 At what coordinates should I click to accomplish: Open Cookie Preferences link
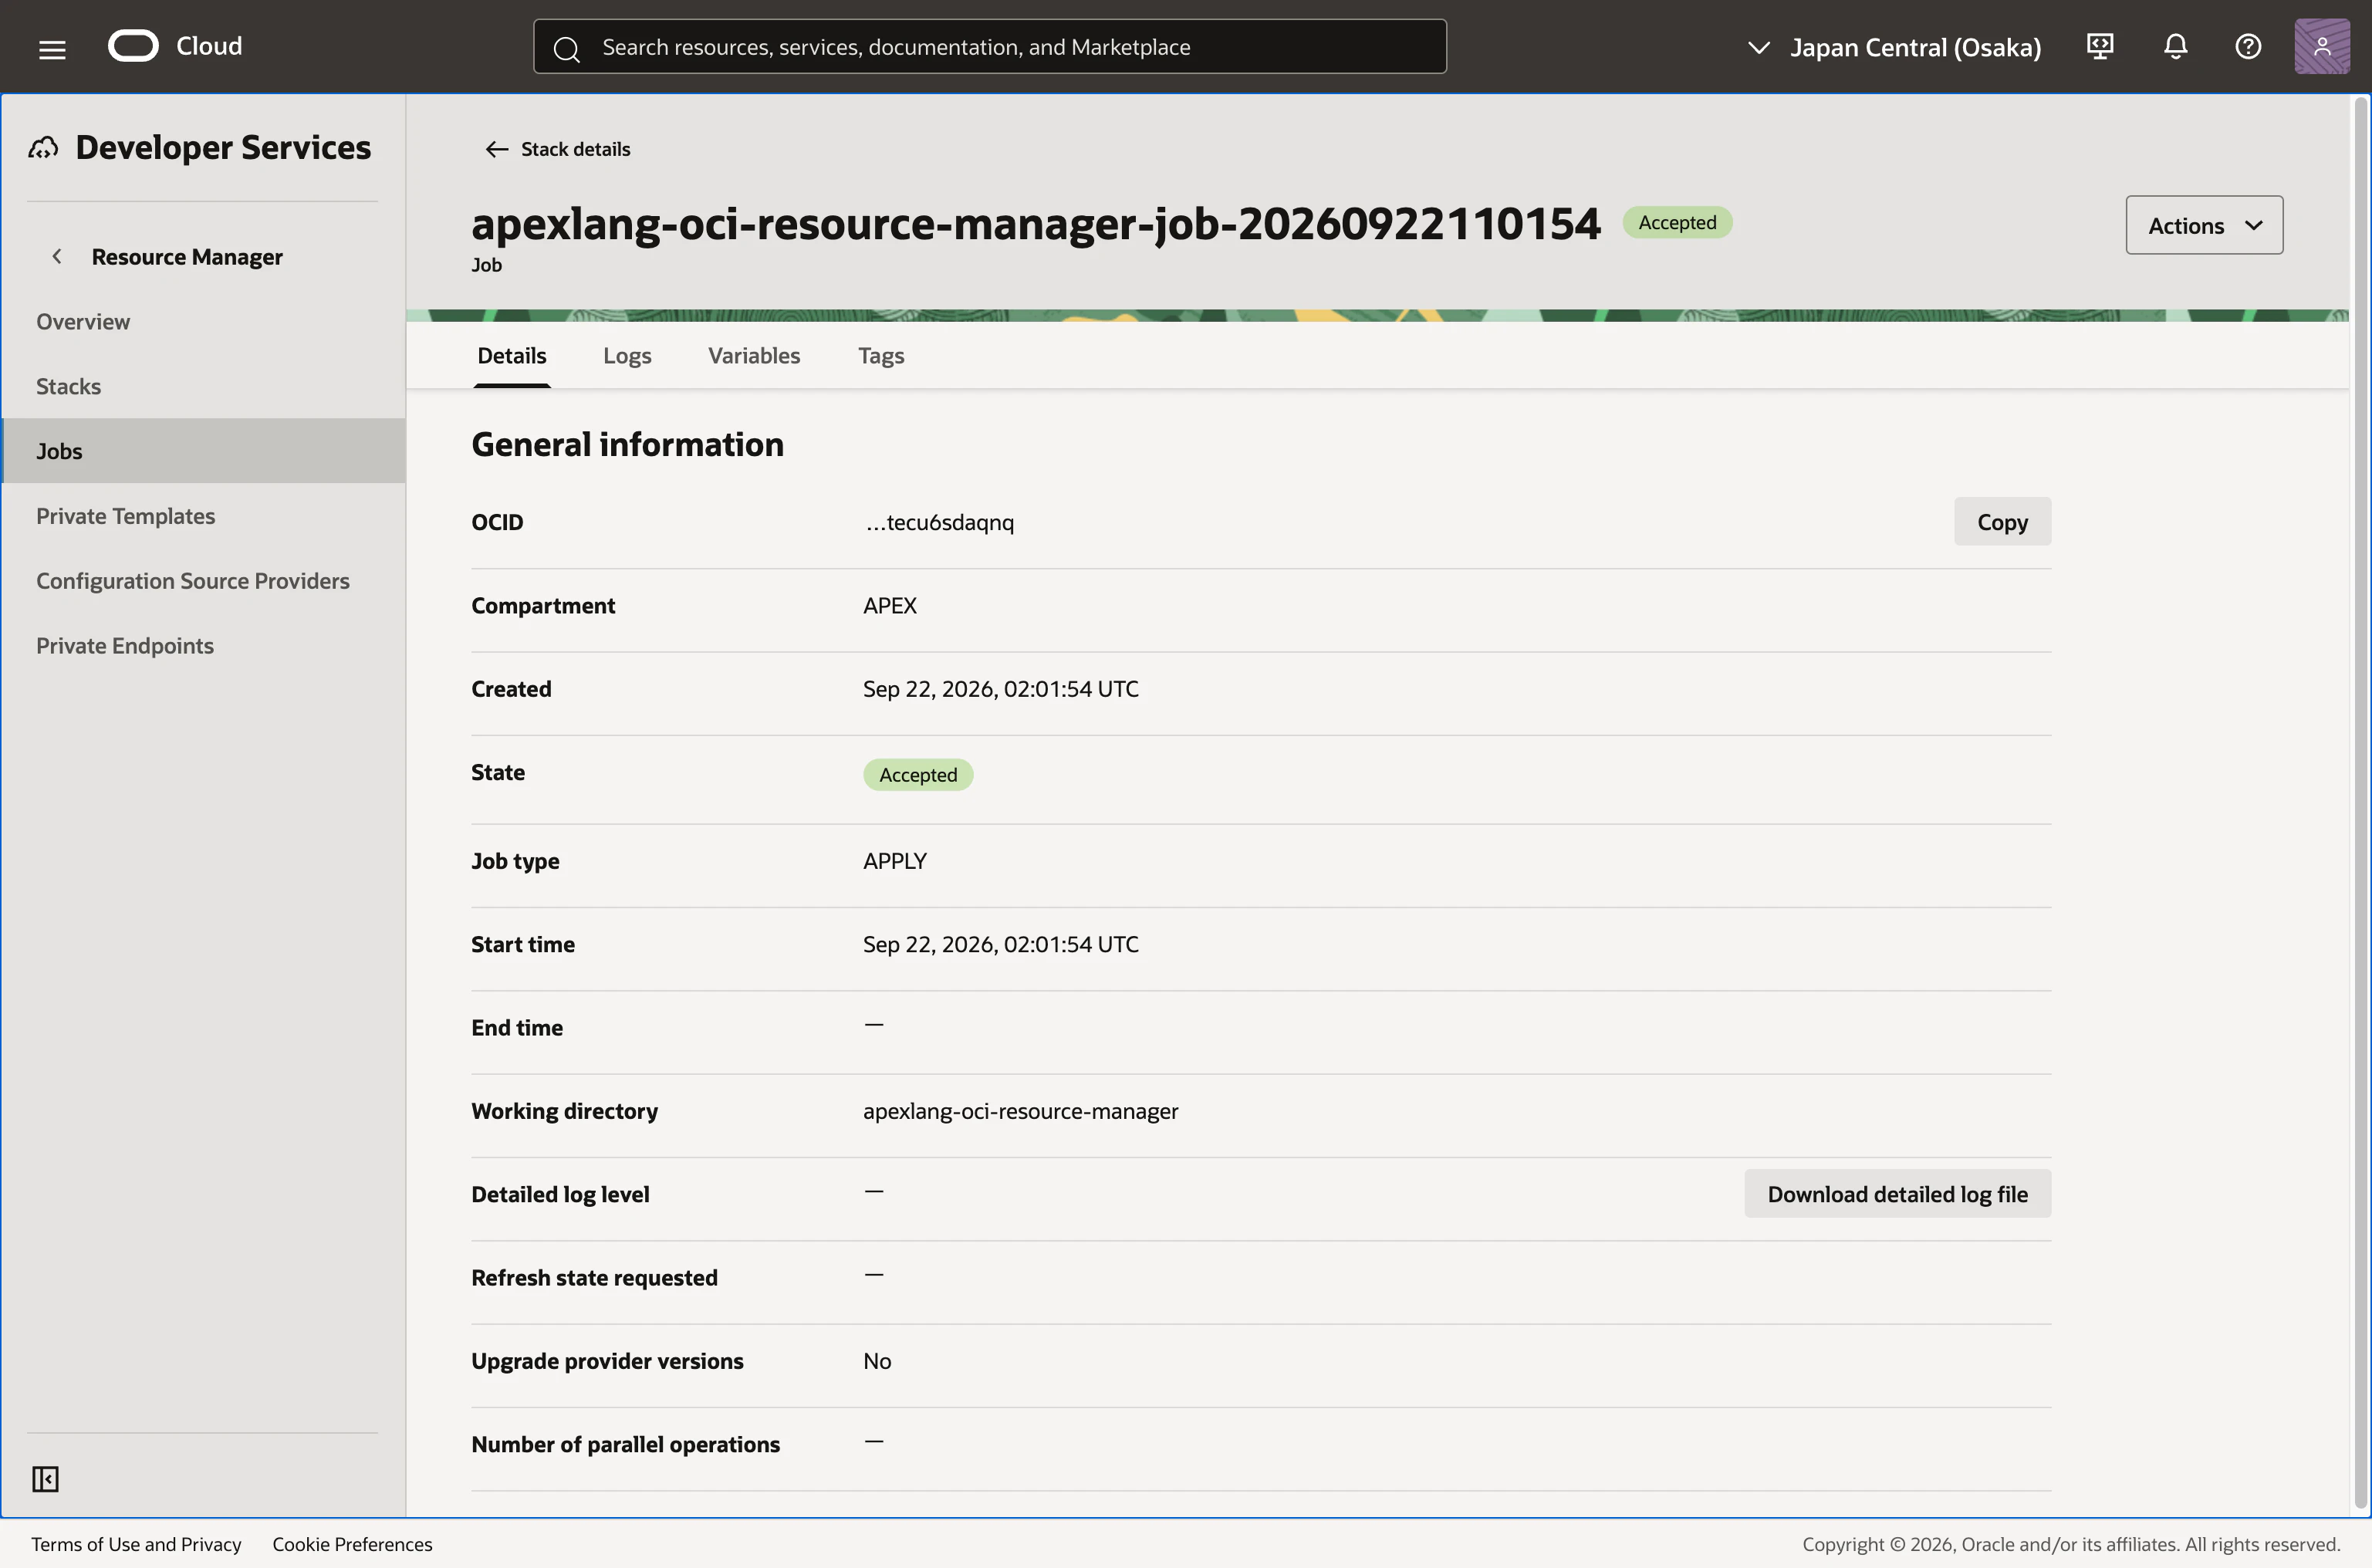pyautogui.click(x=352, y=1544)
